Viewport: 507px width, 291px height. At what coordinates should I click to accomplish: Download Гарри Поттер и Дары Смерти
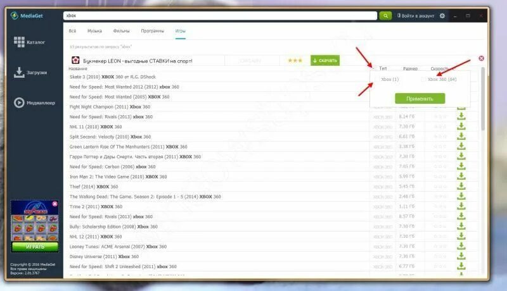(461, 156)
